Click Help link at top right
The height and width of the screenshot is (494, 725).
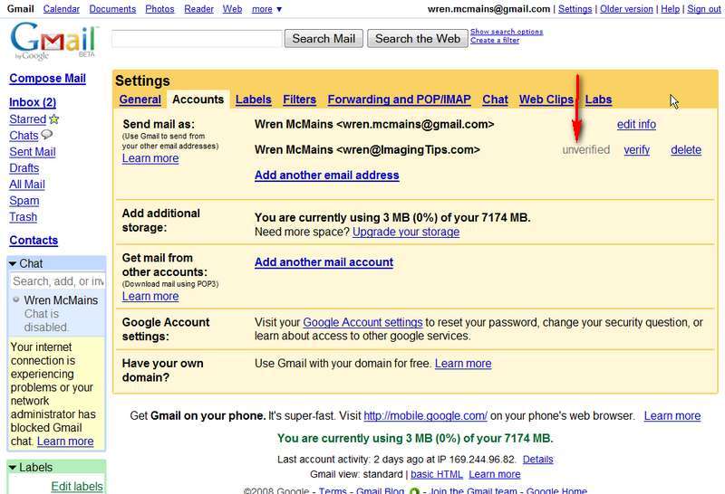(x=670, y=9)
